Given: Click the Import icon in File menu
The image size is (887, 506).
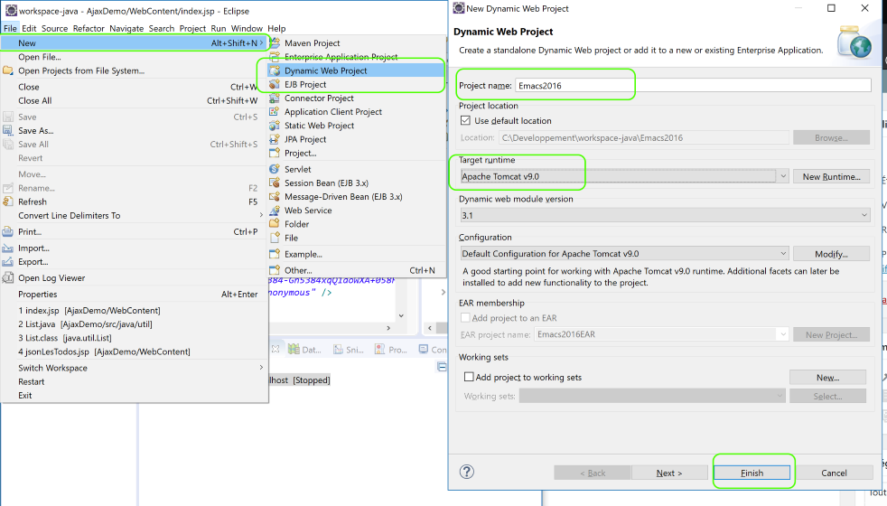Looking at the screenshot, I should pos(8,248).
